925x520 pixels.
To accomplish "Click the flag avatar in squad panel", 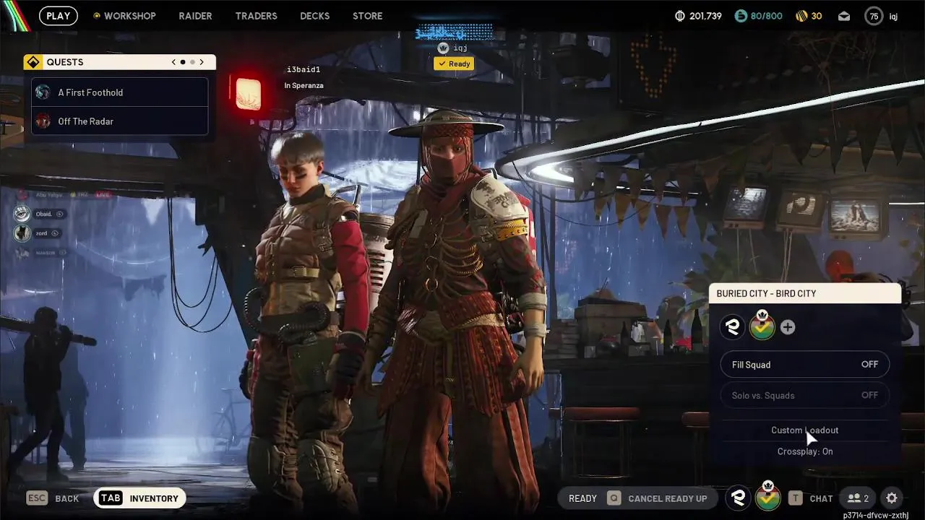I will (x=762, y=327).
